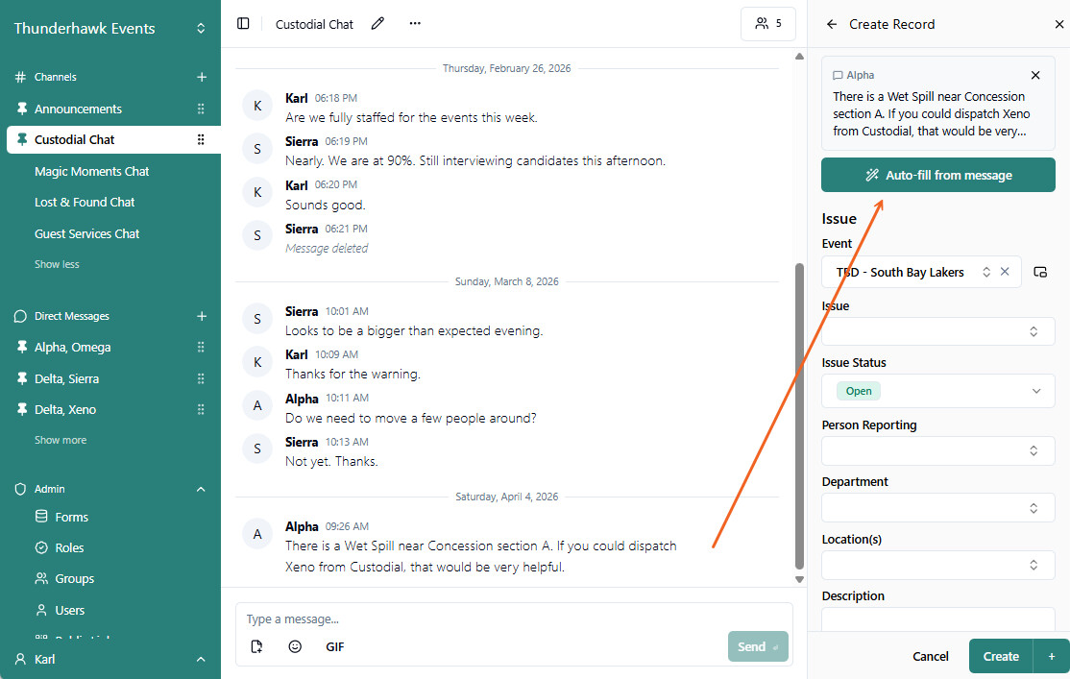Open the Person Reporting dropdown
This screenshot has width=1070, height=679.
[x=938, y=450]
